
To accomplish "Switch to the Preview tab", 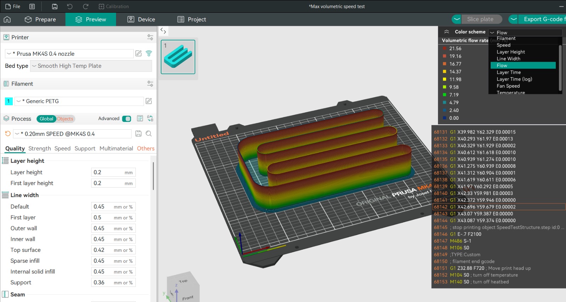I will pyautogui.click(x=91, y=19).
